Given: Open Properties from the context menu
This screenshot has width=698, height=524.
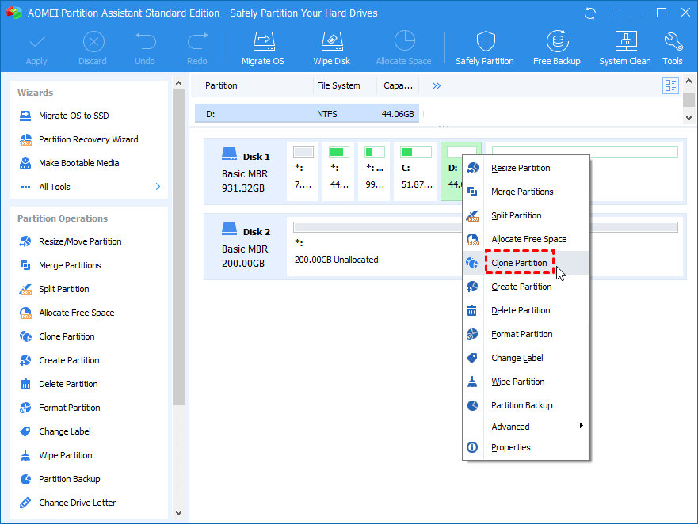Looking at the screenshot, I should pos(510,447).
